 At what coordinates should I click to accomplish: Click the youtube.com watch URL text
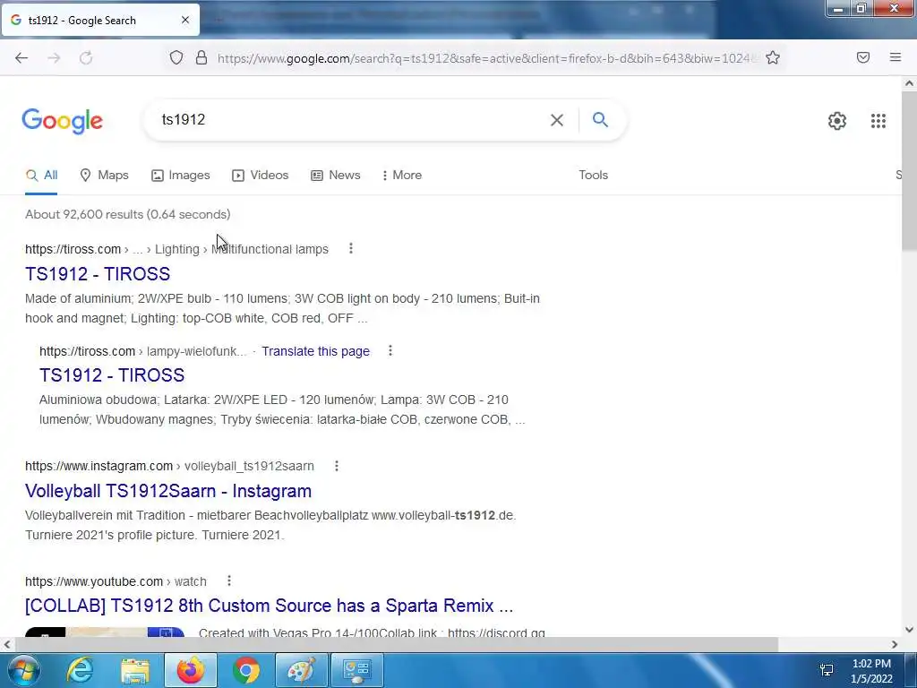[x=116, y=581]
